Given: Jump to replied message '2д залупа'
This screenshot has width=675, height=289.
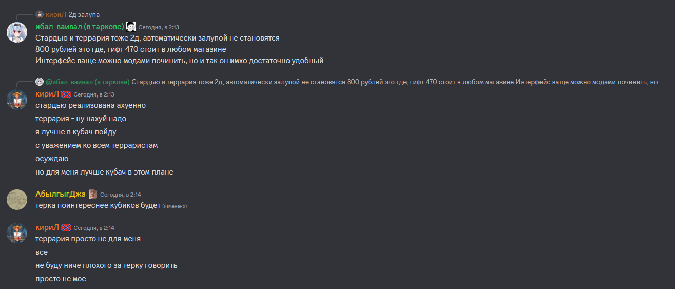Looking at the screenshot, I should click(x=84, y=14).
